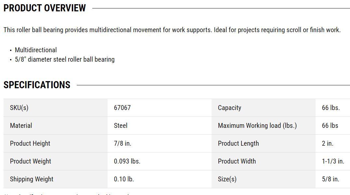The width and height of the screenshot is (350, 195).
Task: Click the SPECIFICATIONS heading
Action: pos(37,85)
